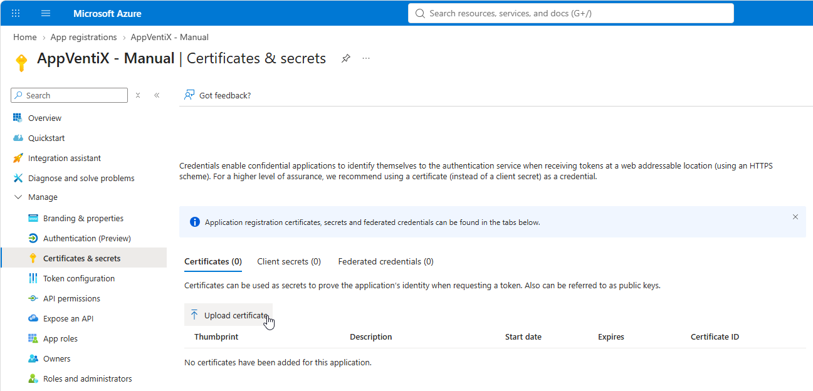Screen dimensions: 813x391
Task: Open the Azure portal apps grid icon
Action: (x=16, y=13)
